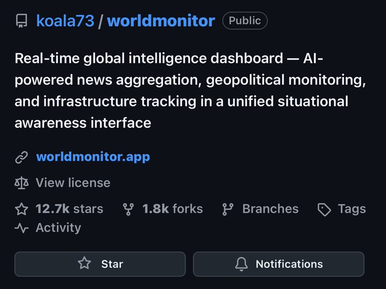Open the View license link
Image resolution: width=386 pixels, height=289 pixels.
(73, 183)
